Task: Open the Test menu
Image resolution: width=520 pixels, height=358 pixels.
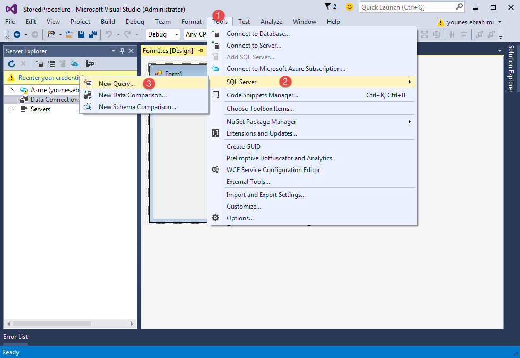Action: 244,22
